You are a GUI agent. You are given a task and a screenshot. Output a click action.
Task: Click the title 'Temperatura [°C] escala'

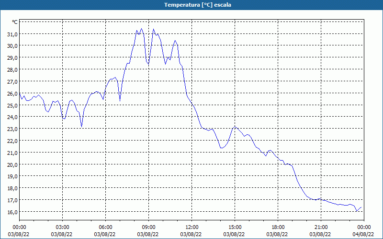tap(198, 5)
